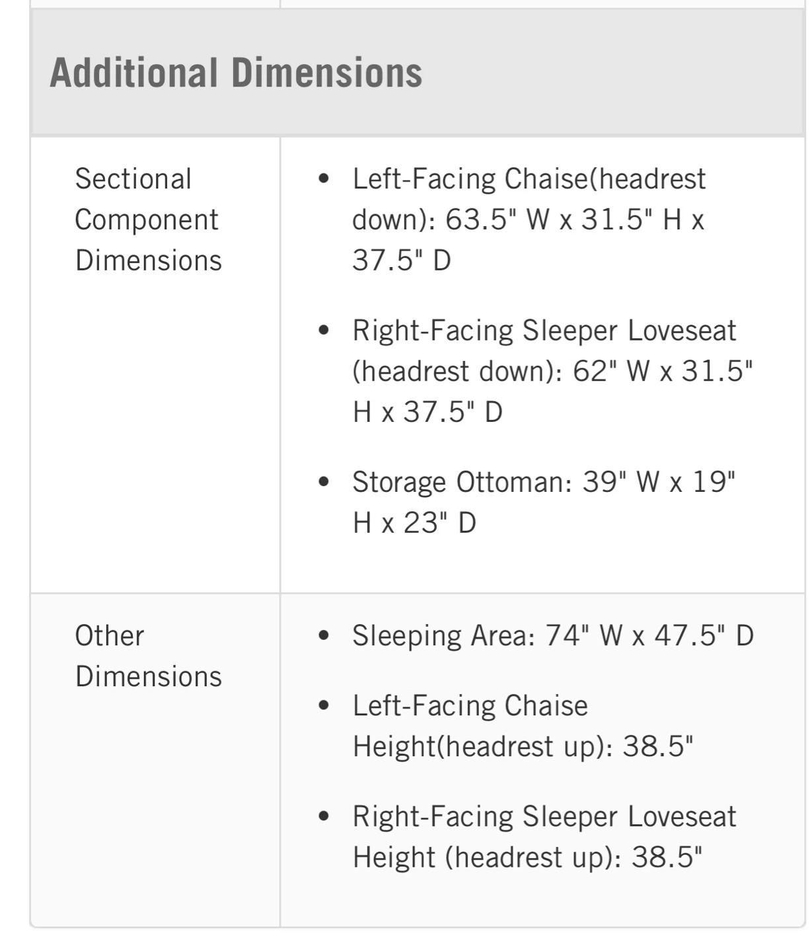Click the 74" W x 47.5" D value

tap(649, 636)
